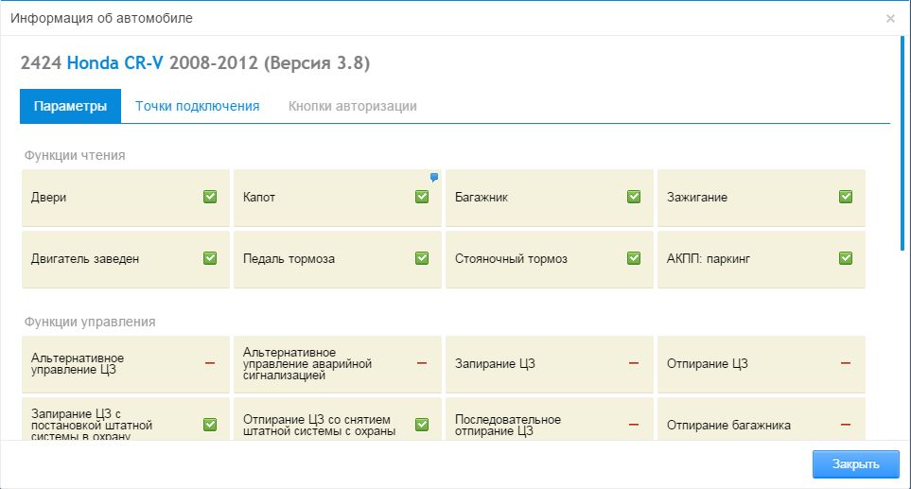Click the Альтернативное управление ЦЗ tile

(125, 364)
